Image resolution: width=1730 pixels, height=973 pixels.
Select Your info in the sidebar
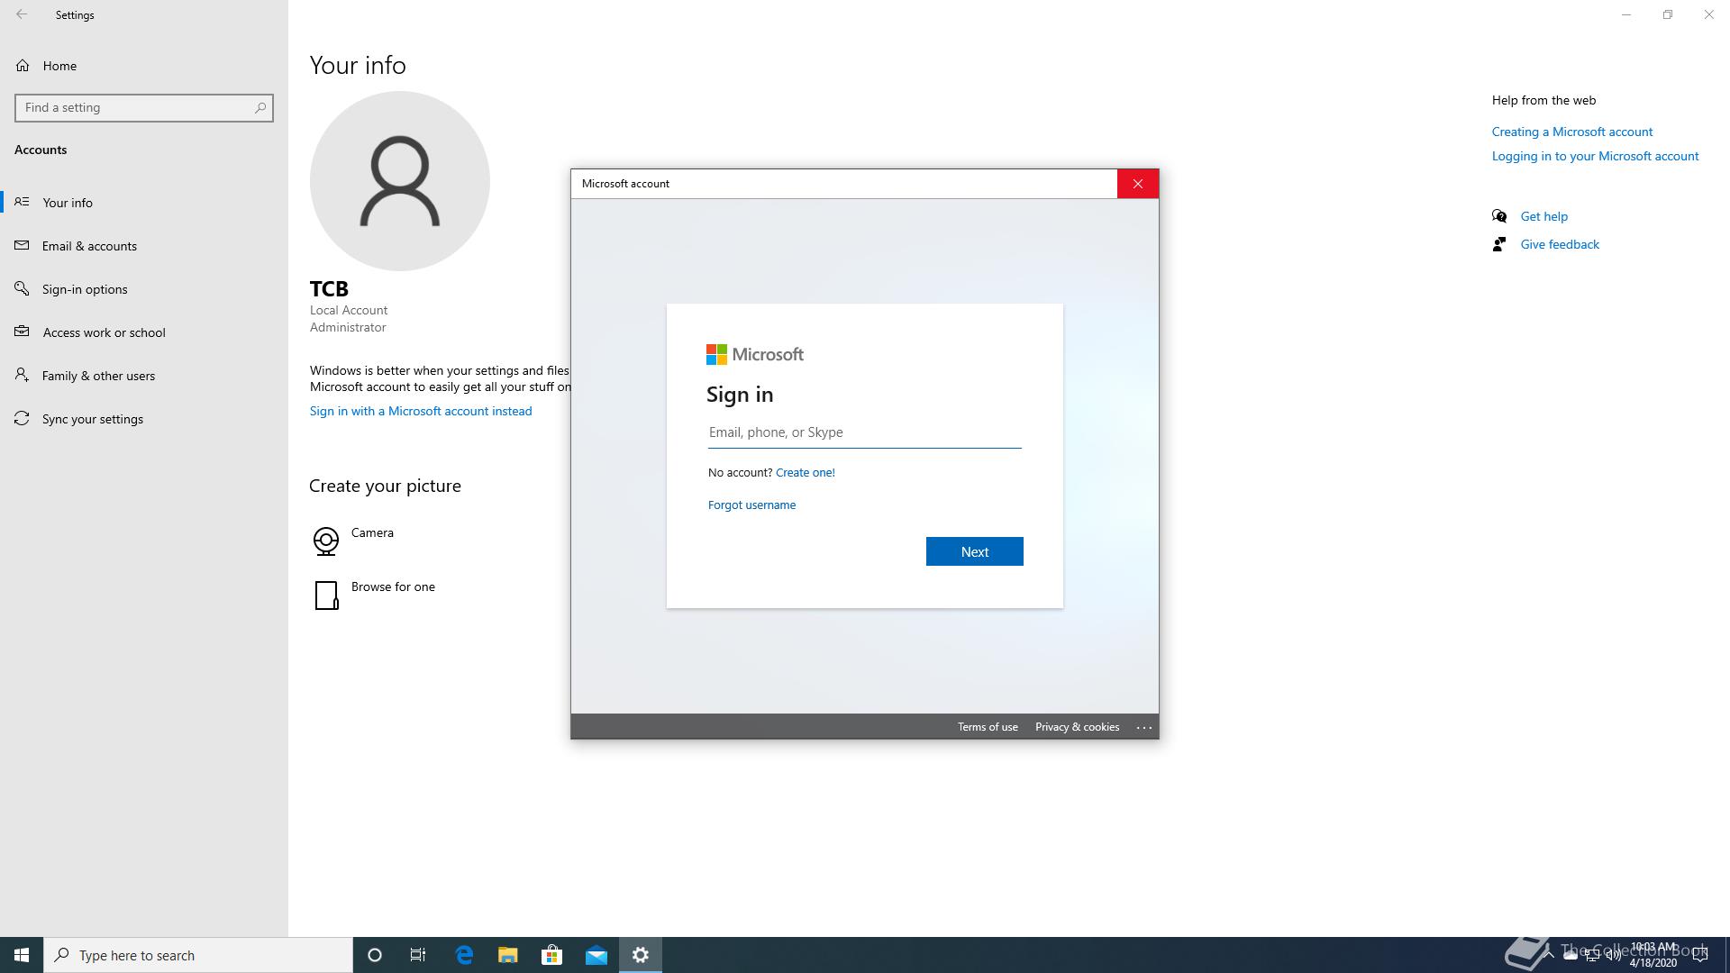[144, 203]
